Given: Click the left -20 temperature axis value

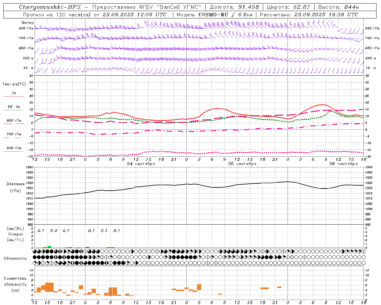Looking at the screenshot, I should (x=31, y=156).
